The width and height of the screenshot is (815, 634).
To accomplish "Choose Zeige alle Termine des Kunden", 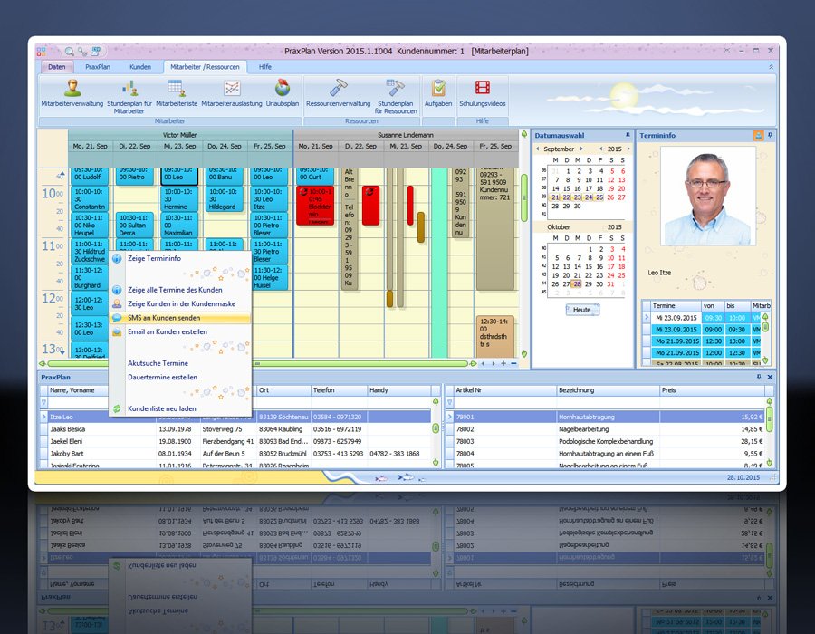I will click(x=175, y=290).
